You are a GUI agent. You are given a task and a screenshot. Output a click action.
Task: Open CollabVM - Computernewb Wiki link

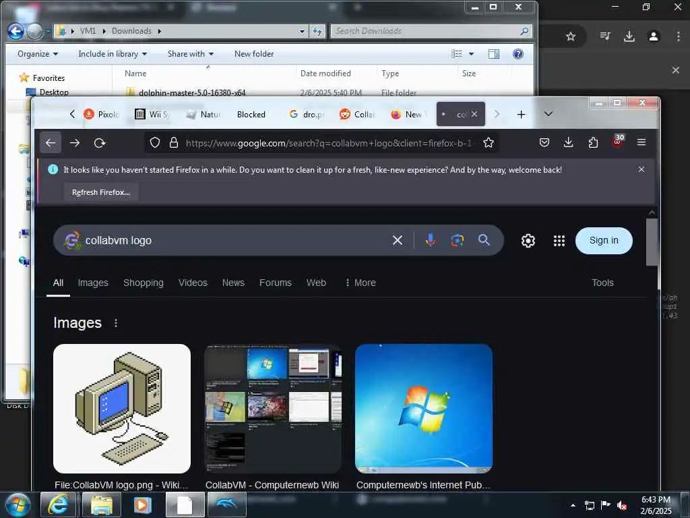272,485
